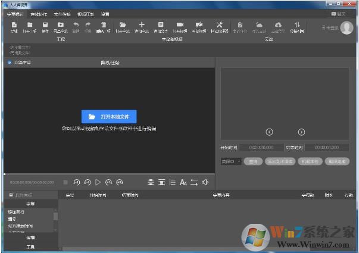Image resolution: width=359 pixels, height=253 pixels.
Task: Click the Save project toolbar icon
Action: tap(45, 25)
